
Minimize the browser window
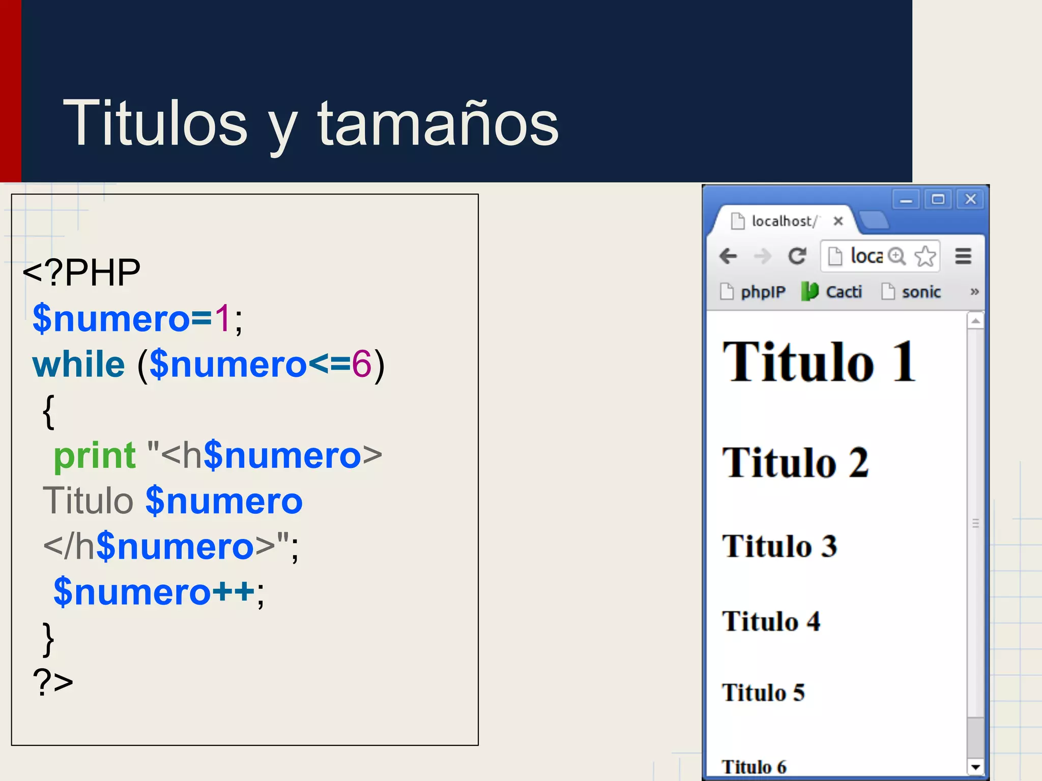[x=906, y=200]
